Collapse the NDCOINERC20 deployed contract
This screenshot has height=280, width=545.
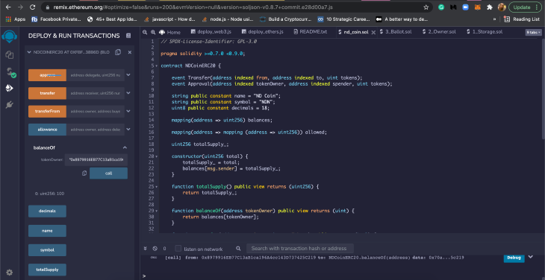pos(29,52)
